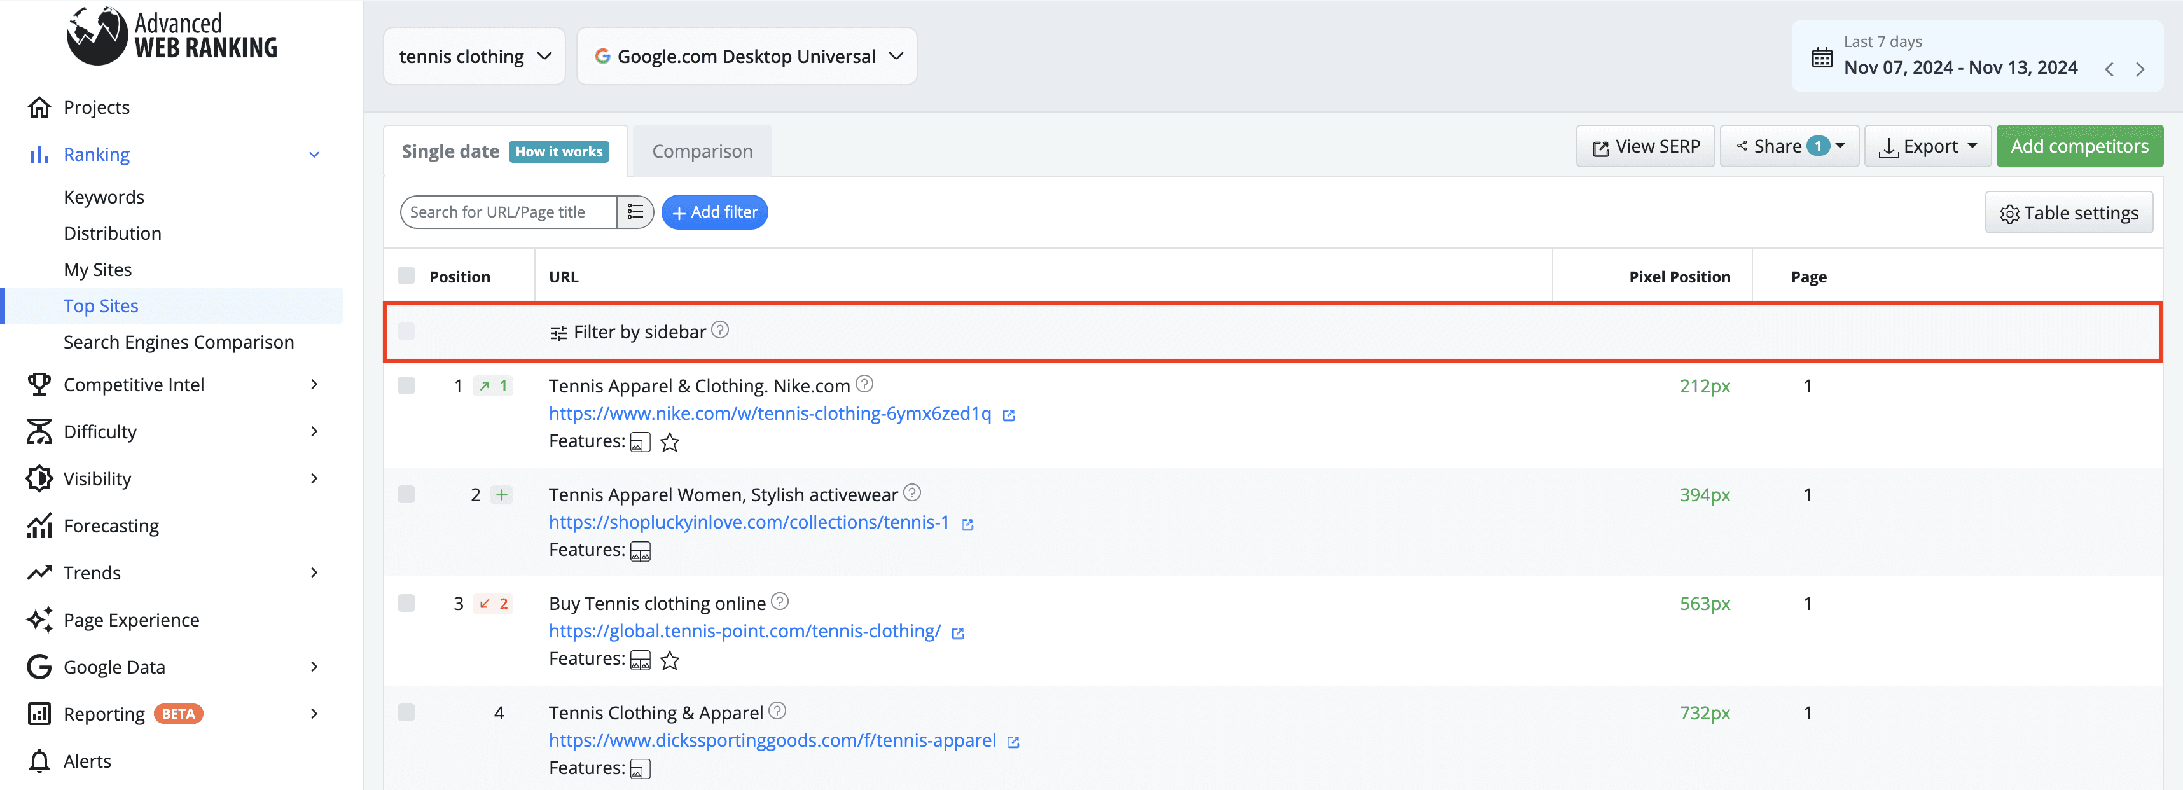
Task: Click the Difficulty icon in sidebar
Action: tap(39, 431)
